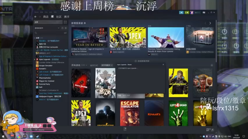Click the library search field
The image size is (248, 139).
[49, 33]
